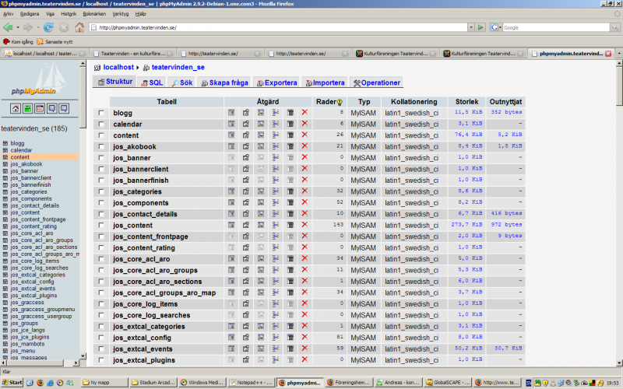Click the insert icon for jos_categories row
This screenshot has height=389, width=623.
click(275, 191)
